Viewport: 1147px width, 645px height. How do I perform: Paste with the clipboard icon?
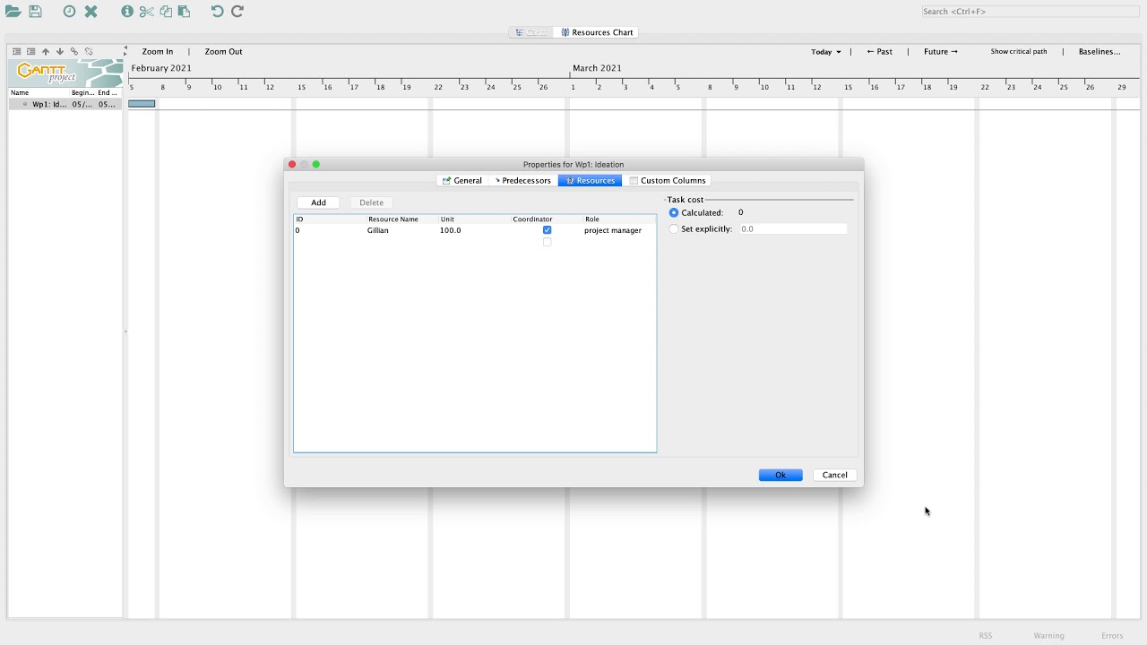point(184,12)
